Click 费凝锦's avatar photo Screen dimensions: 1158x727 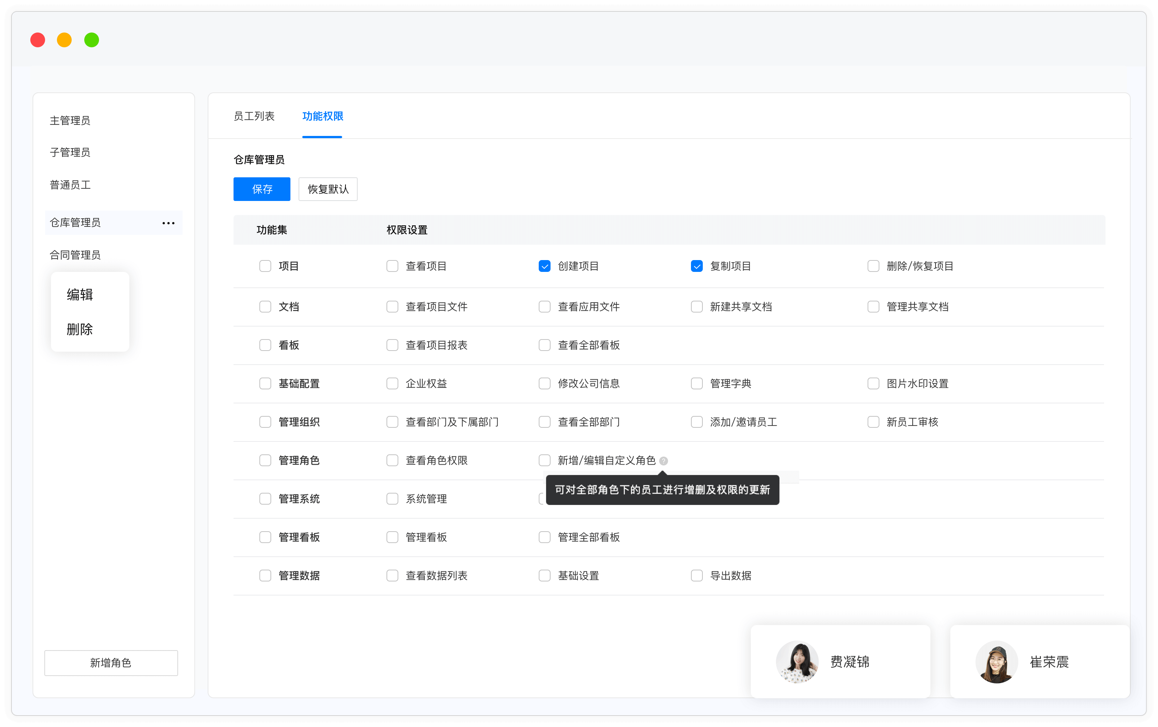click(797, 662)
